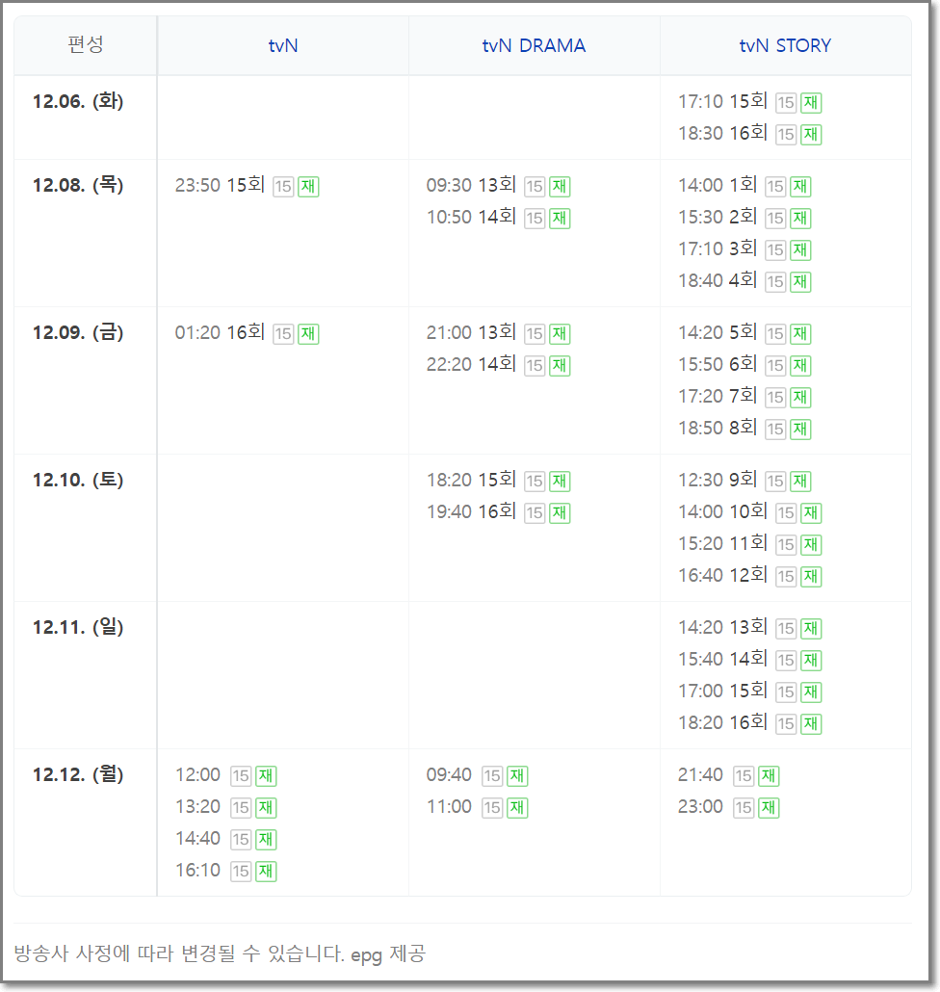Click 재 badge for tvN STORY 23:00
940x992 pixels.
pyautogui.click(x=769, y=808)
